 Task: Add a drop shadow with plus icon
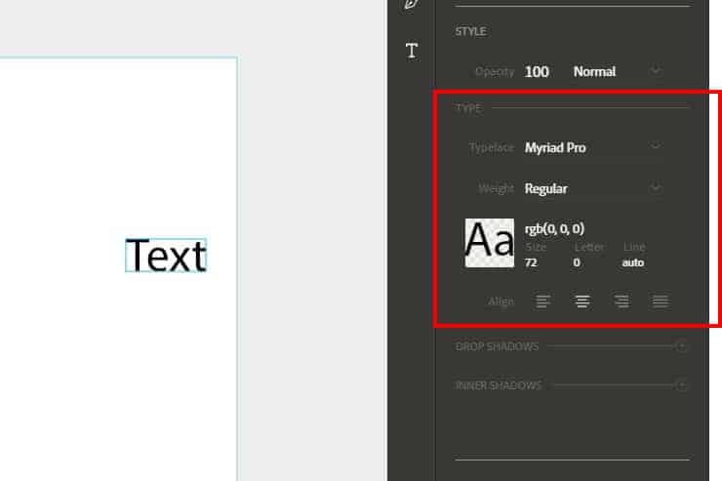(682, 345)
